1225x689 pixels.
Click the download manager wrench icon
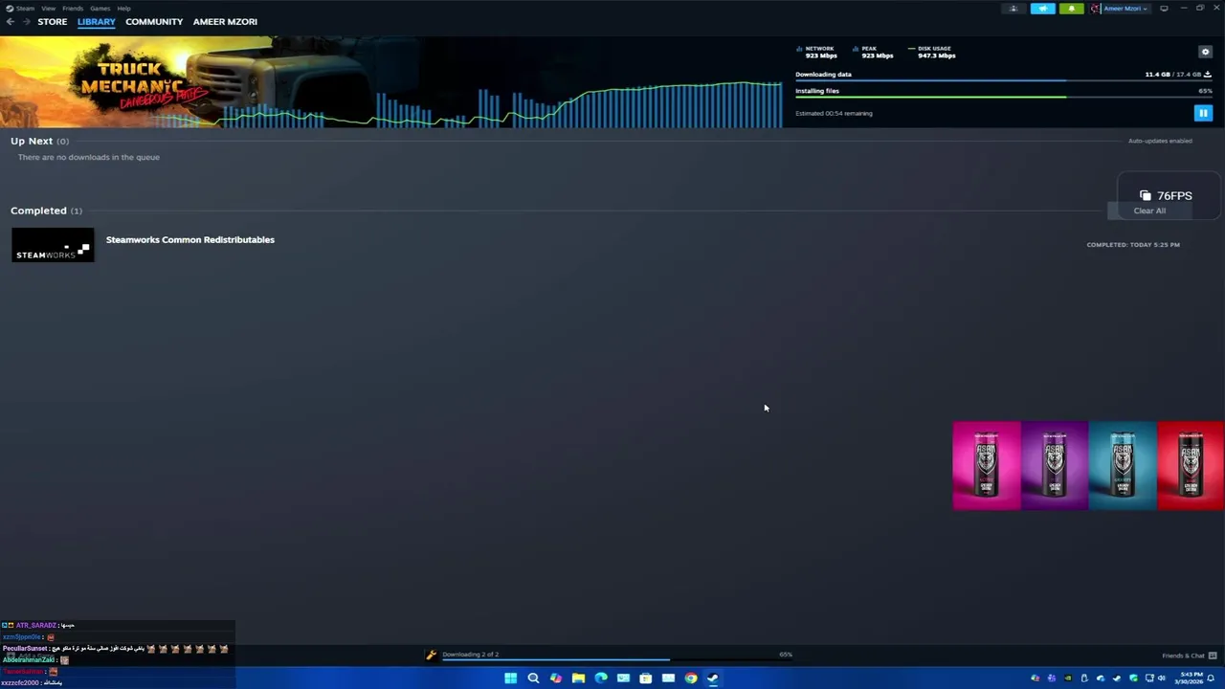[432, 655]
